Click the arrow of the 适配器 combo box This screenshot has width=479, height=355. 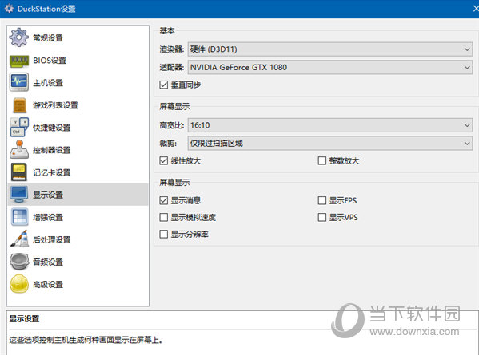(x=467, y=67)
